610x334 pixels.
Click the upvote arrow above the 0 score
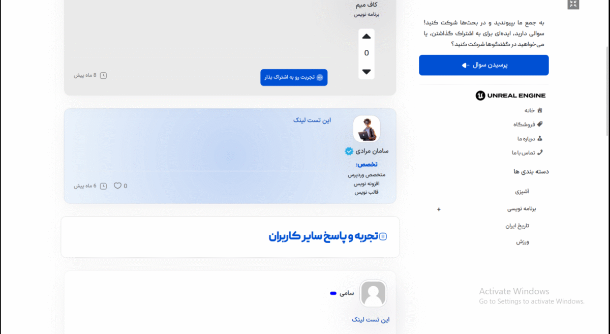[367, 37]
